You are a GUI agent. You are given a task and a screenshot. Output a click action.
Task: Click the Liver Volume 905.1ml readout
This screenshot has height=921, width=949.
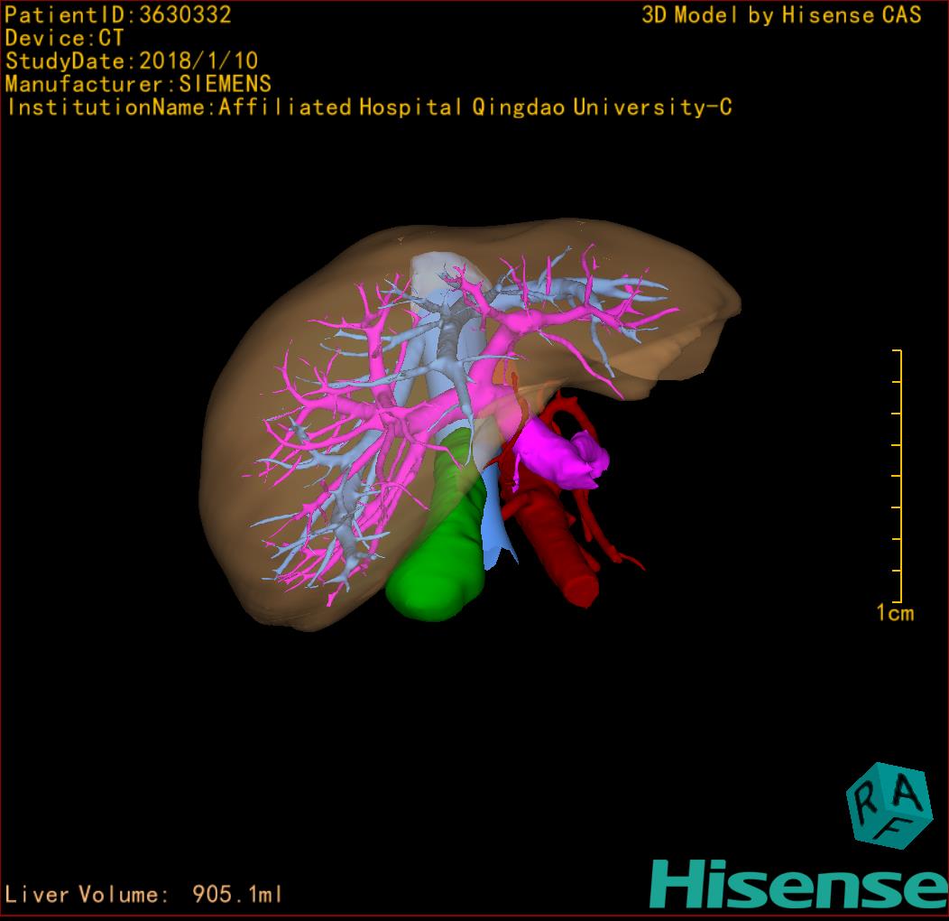[144, 895]
